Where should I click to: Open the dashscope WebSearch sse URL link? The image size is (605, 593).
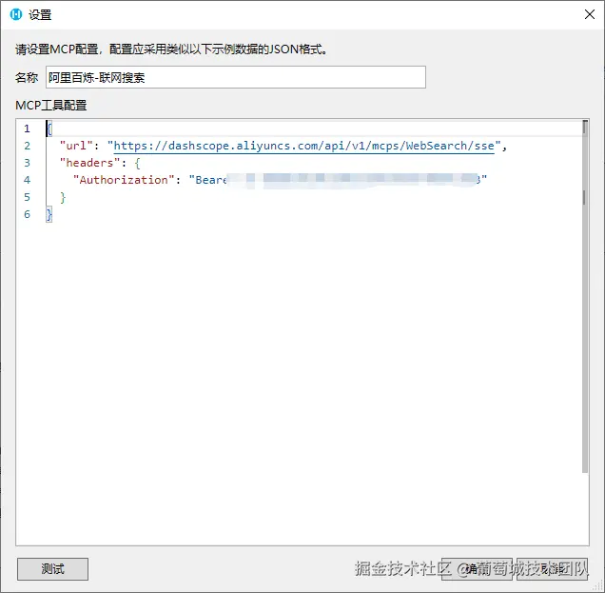pos(304,146)
